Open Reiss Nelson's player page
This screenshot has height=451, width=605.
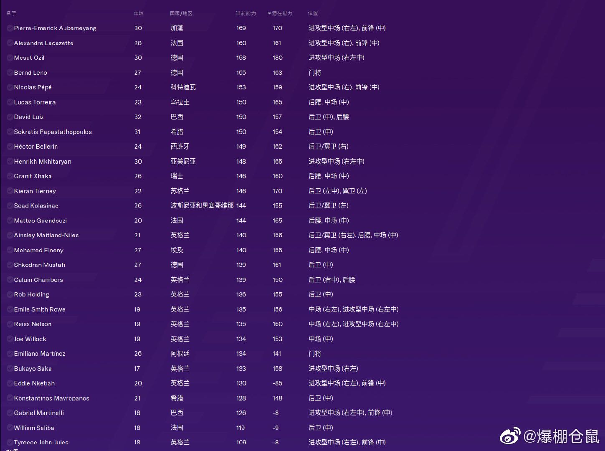coord(33,324)
